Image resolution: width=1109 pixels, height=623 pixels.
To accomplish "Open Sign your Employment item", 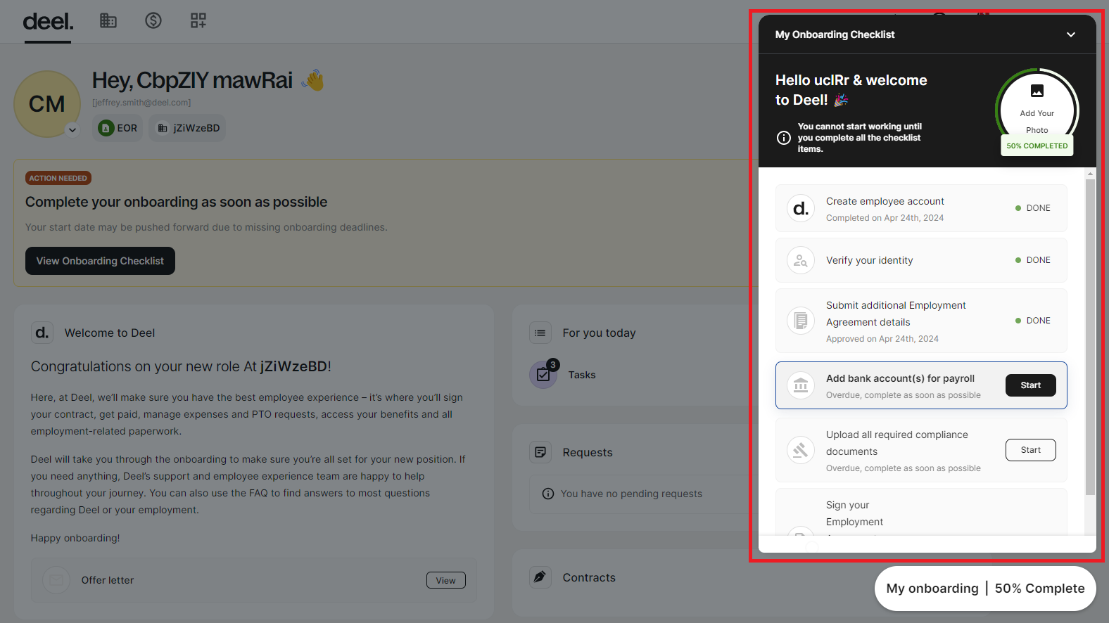I will 921,513.
